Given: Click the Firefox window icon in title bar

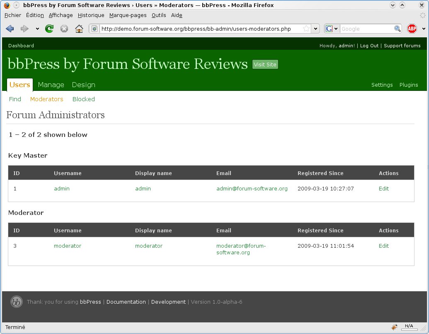Looking at the screenshot, I should point(7,5).
